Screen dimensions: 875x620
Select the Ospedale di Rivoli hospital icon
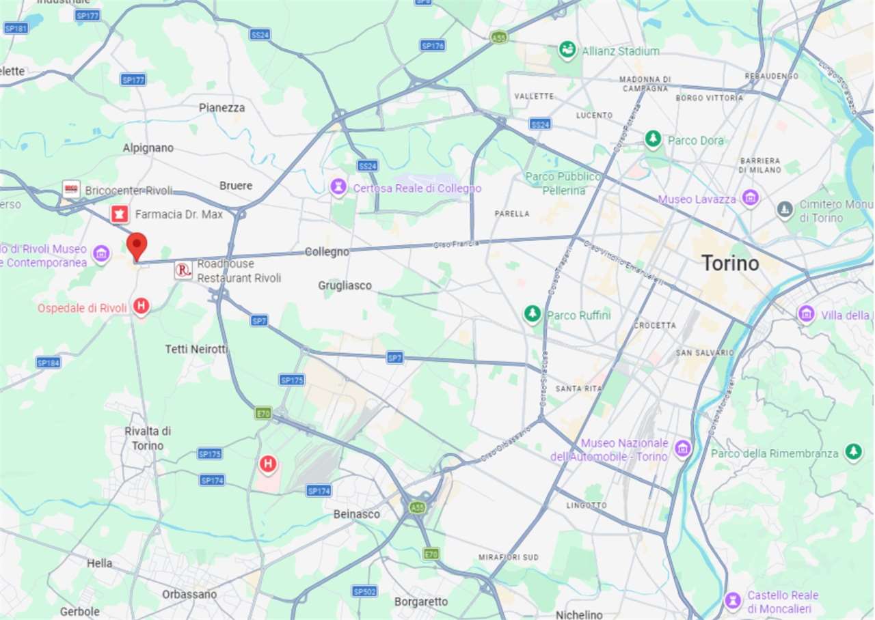click(141, 307)
